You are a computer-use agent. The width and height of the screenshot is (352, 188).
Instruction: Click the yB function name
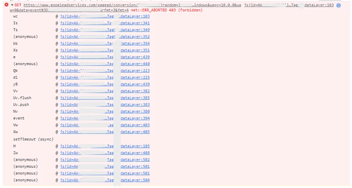point(15,84)
